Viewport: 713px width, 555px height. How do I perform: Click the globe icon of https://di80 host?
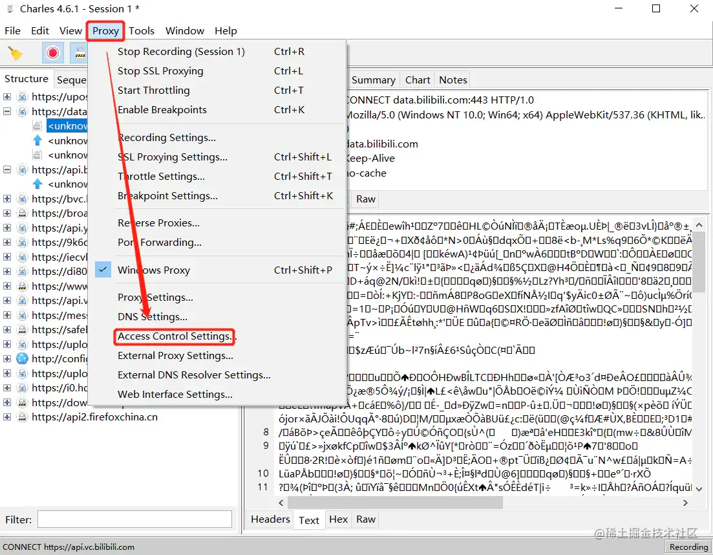(22, 271)
